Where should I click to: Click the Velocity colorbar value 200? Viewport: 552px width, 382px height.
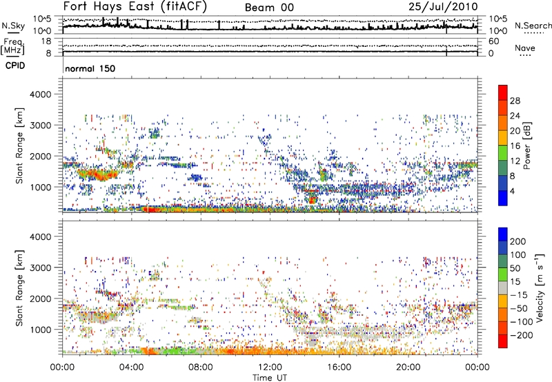pos(518,241)
